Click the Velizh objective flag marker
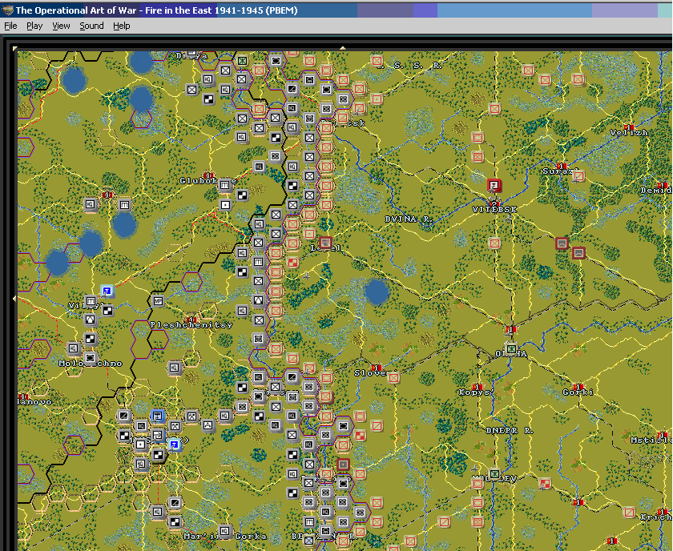 point(629,127)
